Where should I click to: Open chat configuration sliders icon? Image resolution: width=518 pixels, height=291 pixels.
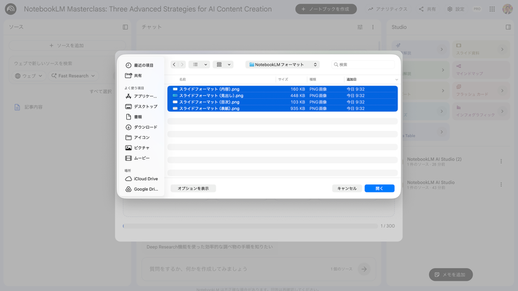click(x=360, y=27)
